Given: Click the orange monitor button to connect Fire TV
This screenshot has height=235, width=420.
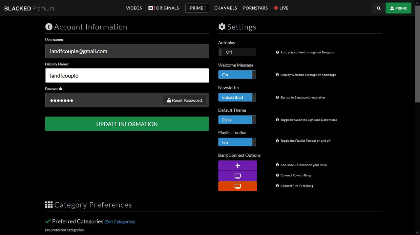Looking at the screenshot, I should click(x=238, y=186).
